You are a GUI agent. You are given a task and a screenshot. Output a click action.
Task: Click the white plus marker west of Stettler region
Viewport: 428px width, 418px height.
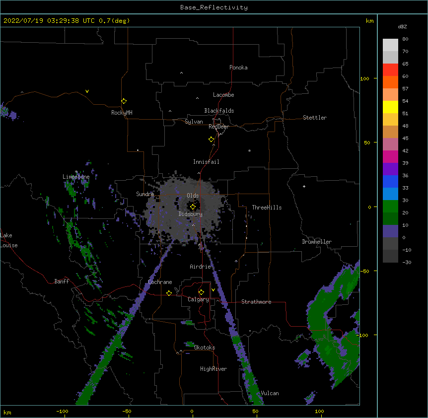click(x=304, y=186)
